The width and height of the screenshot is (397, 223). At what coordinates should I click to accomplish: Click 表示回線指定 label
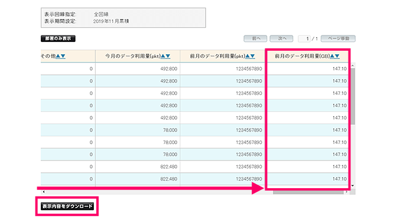60,14
